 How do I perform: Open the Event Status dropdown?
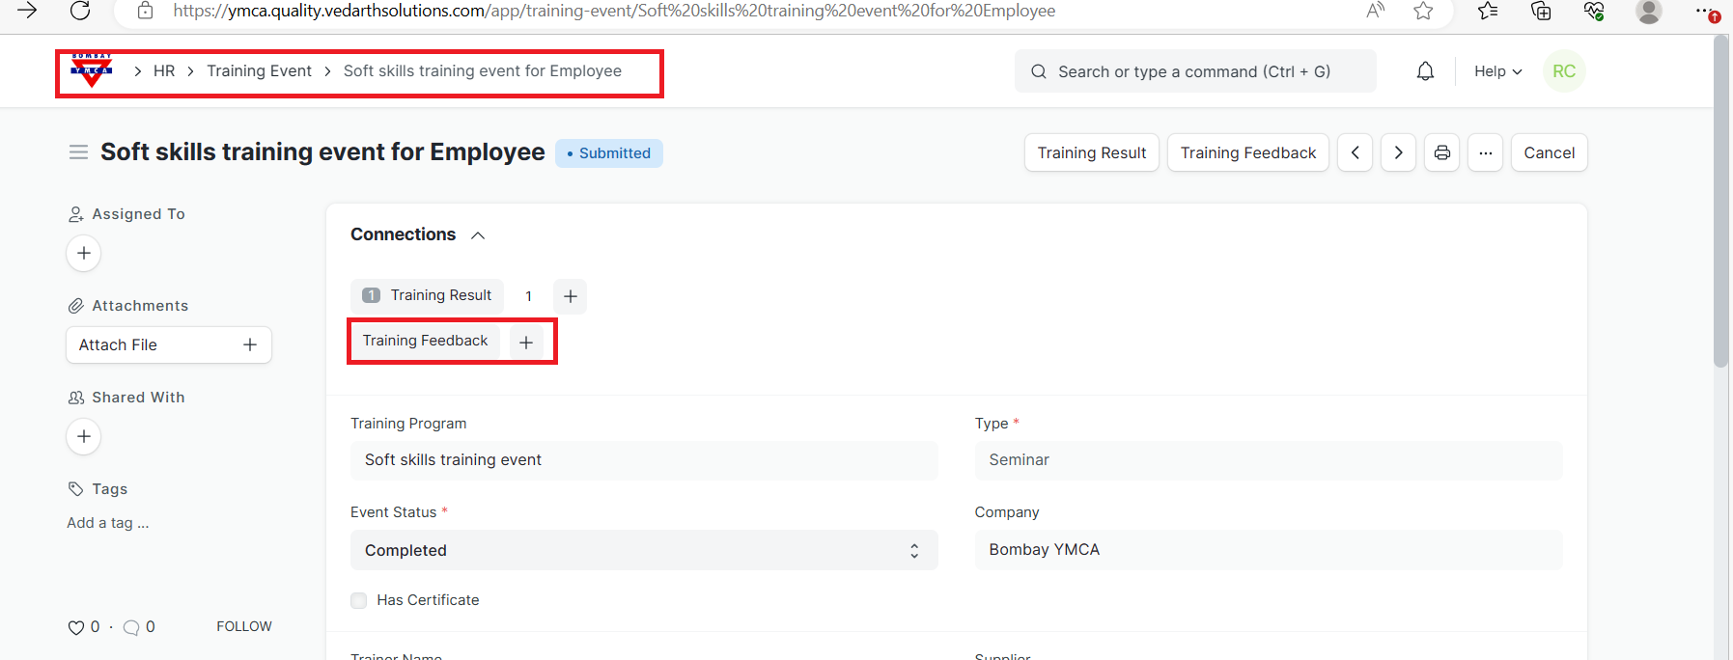(x=643, y=550)
